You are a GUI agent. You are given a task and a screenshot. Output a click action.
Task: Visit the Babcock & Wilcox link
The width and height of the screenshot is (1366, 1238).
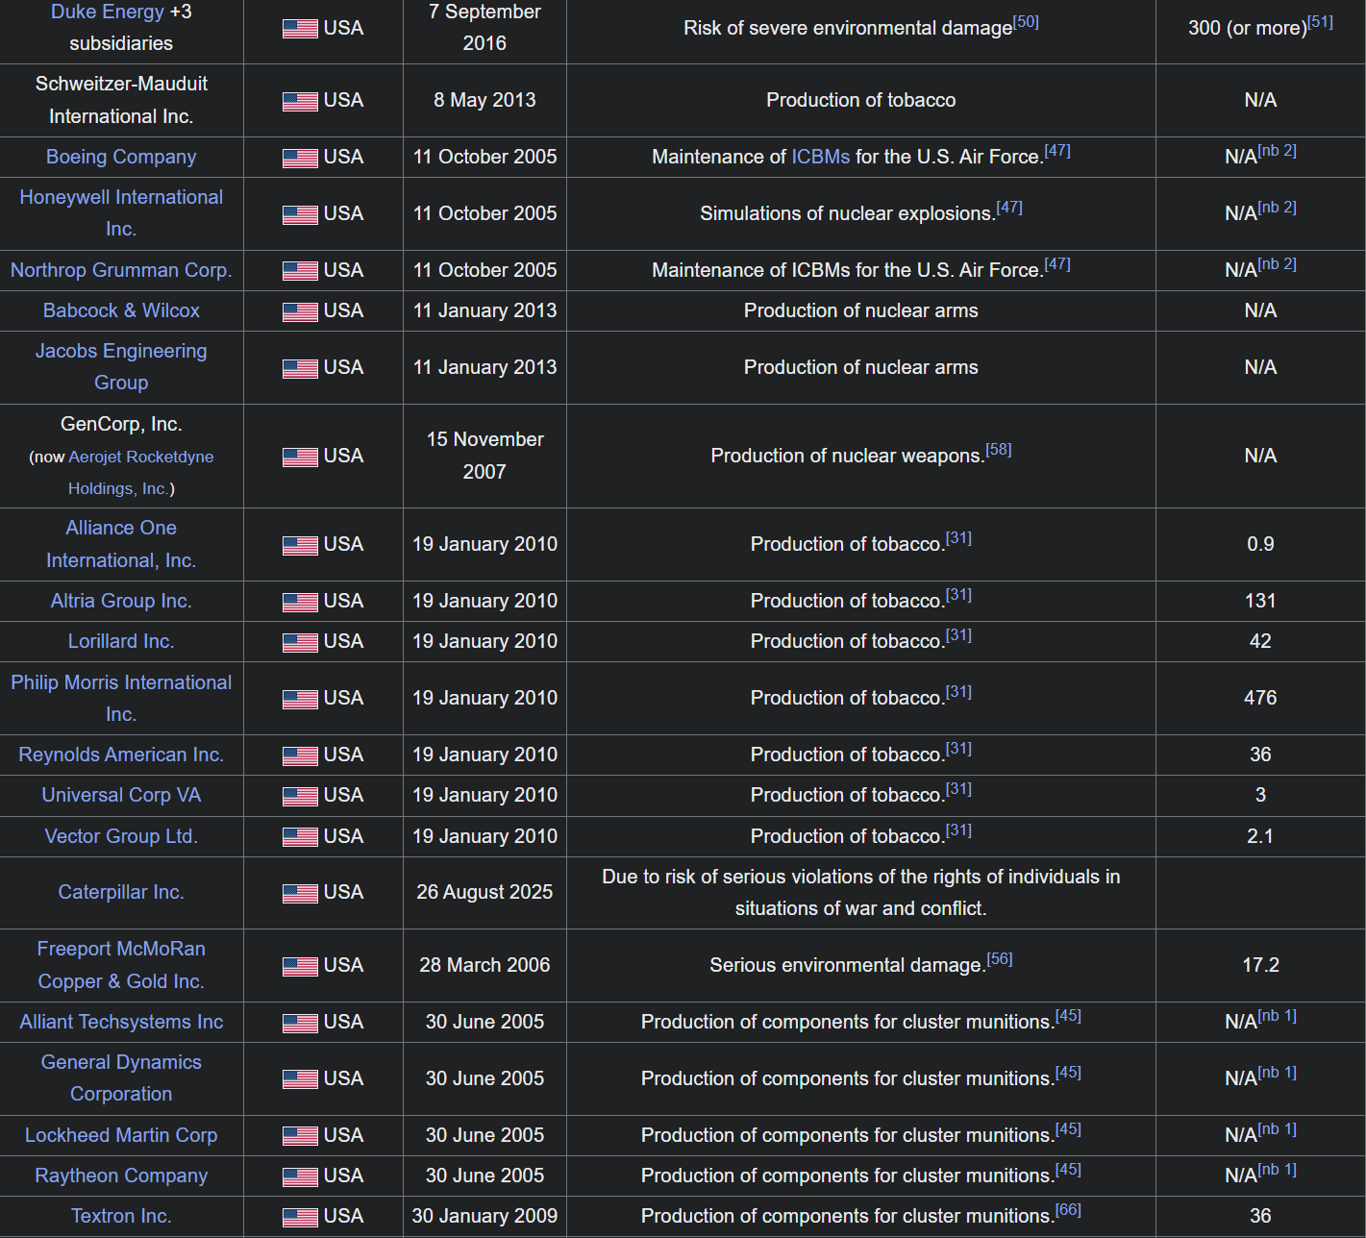tap(121, 310)
